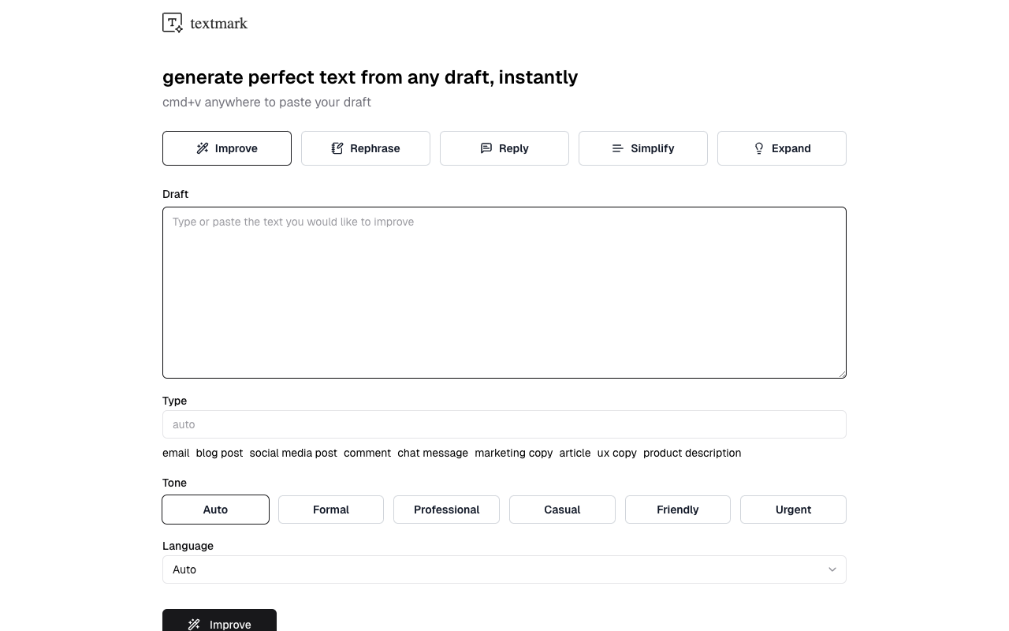This screenshot has width=1009, height=631.
Task: Click into the Type input field
Action: 504,424
